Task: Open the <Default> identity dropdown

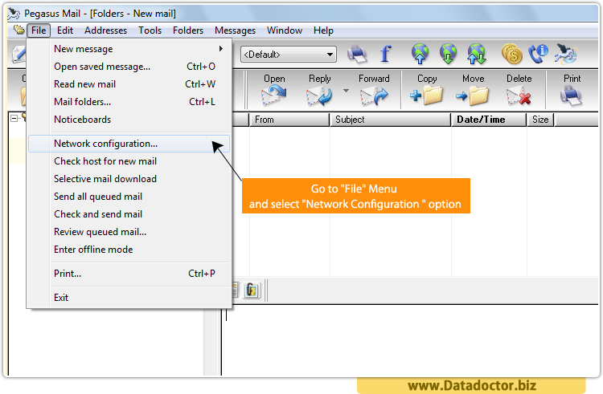Action: coord(289,55)
